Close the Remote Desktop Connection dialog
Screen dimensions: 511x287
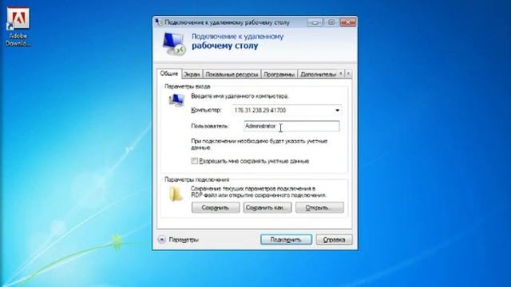pos(348,22)
